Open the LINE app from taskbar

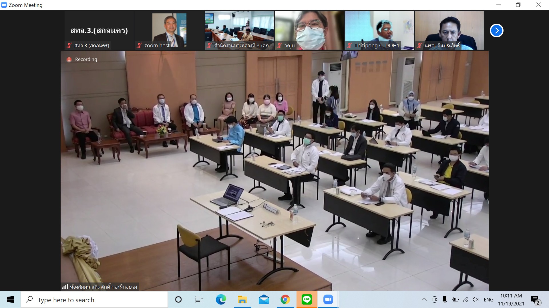(307, 299)
